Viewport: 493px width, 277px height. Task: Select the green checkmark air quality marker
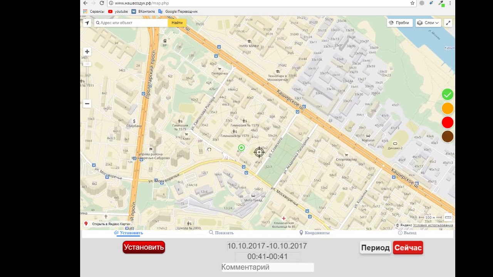click(x=448, y=95)
